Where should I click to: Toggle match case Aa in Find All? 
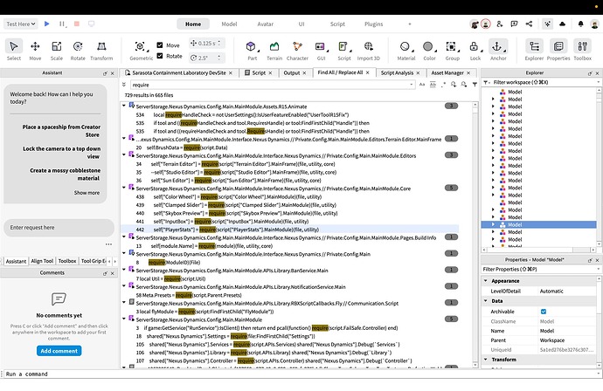(x=422, y=85)
